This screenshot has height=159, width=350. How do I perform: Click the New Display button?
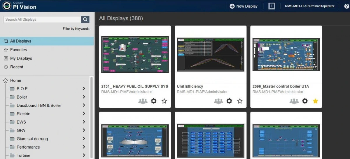244,6
